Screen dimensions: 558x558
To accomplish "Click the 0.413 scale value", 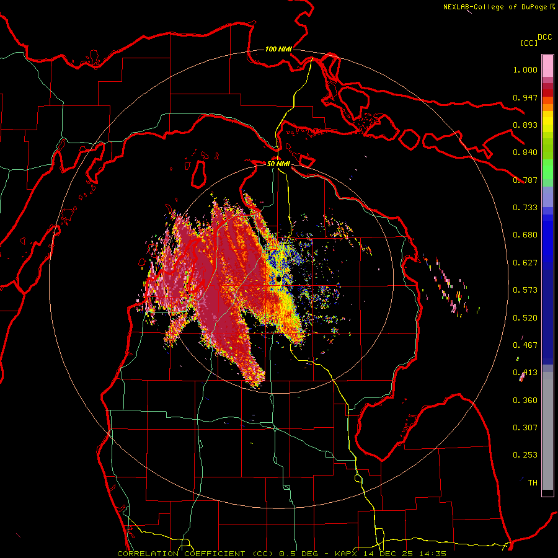I will click(525, 373).
